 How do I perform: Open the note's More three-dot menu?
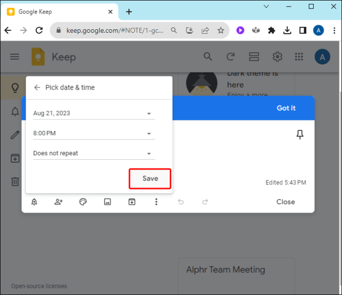click(x=156, y=202)
